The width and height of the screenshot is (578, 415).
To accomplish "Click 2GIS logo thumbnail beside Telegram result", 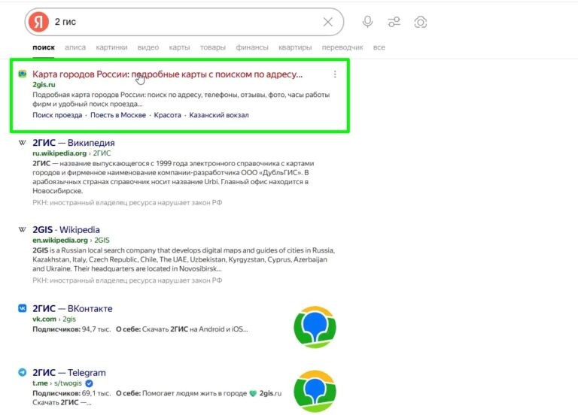I will (315, 391).
